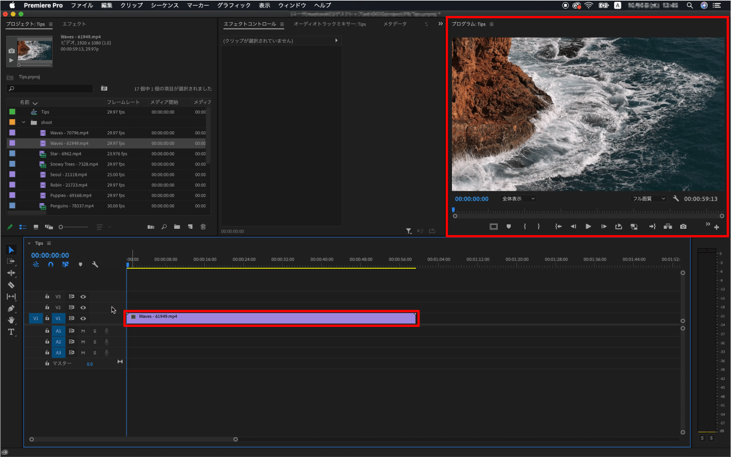The image size is (731, 457).
Task: Play the Program monitor video
Action: tap(588, 227)
